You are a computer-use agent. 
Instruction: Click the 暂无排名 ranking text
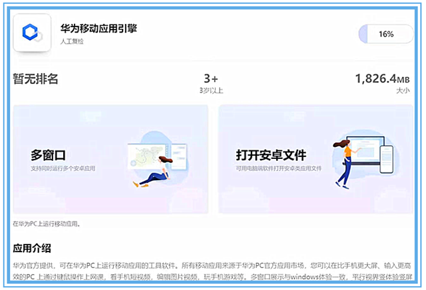point(35,79)
